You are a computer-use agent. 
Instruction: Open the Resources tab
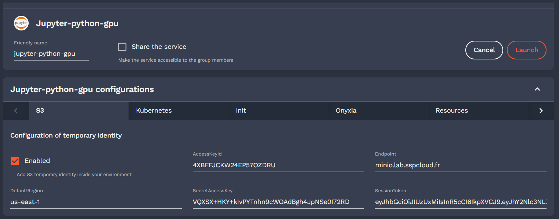(x=451, y=110)
